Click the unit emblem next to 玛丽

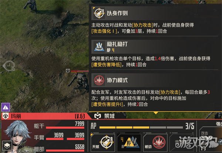point(6,116)
